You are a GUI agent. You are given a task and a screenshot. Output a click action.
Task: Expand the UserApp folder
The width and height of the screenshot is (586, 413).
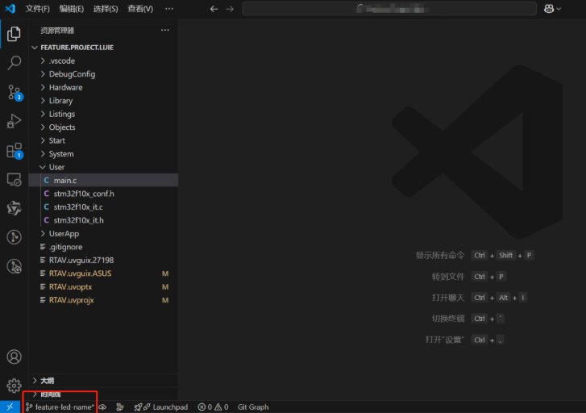(103, 233)
